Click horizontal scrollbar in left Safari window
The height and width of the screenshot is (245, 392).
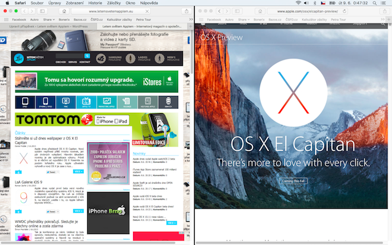coord(88,243)
